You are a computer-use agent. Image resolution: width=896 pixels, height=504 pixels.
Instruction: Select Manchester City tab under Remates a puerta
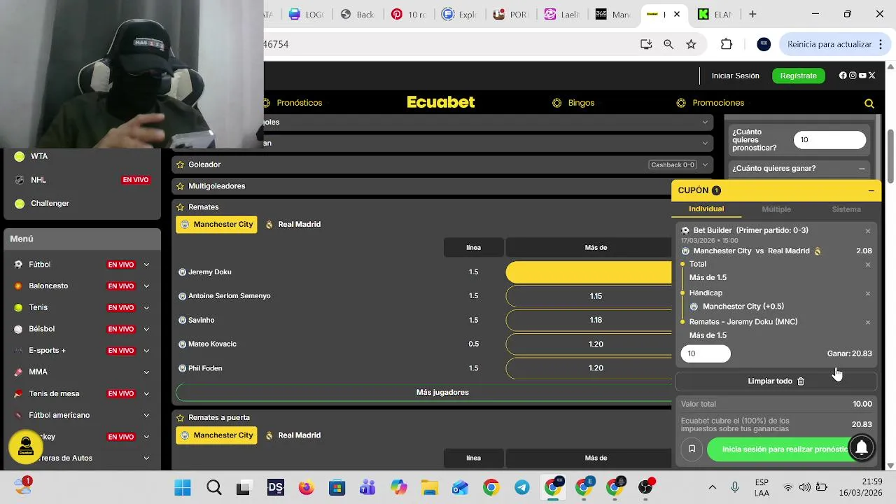pos(216,435)
